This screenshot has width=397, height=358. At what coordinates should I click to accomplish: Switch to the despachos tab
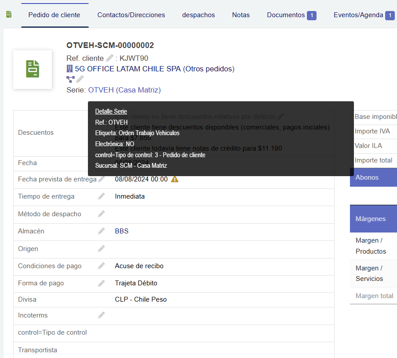pyautogui.click(x=198, y=15)
